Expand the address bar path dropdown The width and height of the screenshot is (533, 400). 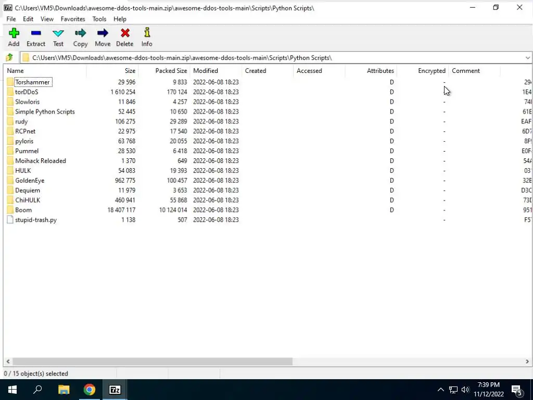point(527,58)
